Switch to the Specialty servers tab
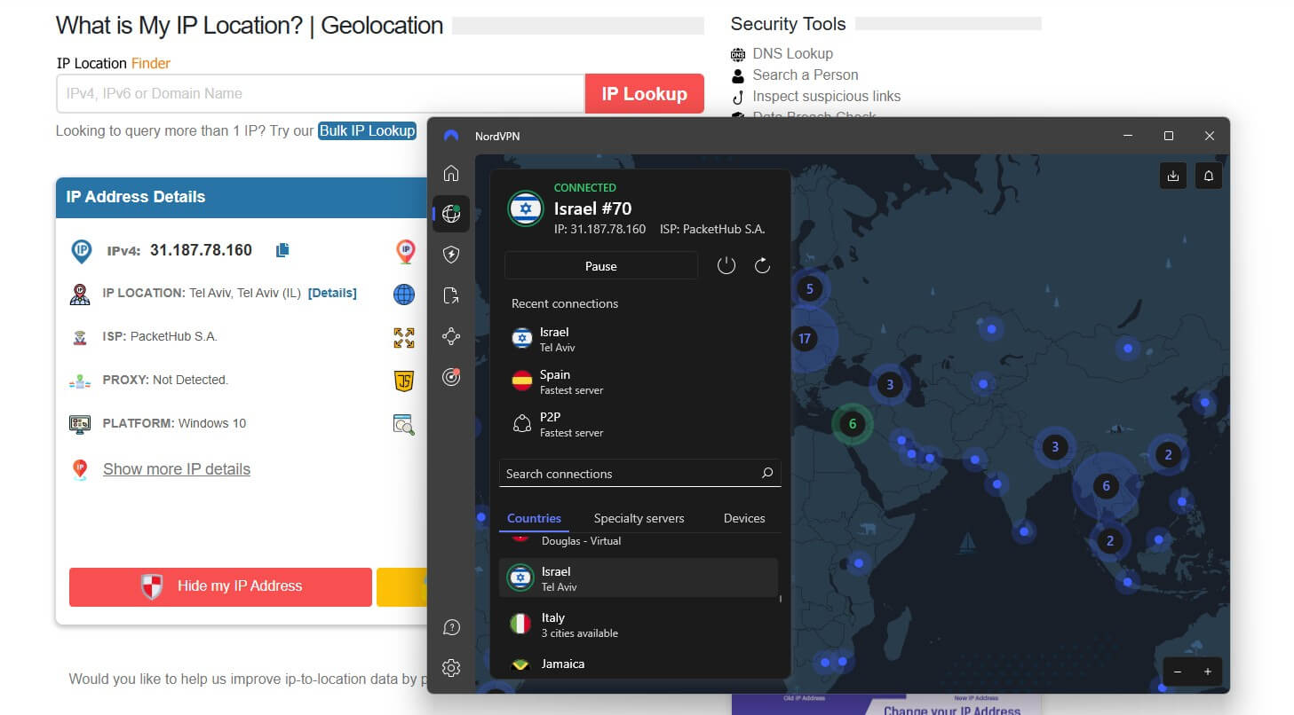This screenshot has width=1294, height=715. coord(639,518)
